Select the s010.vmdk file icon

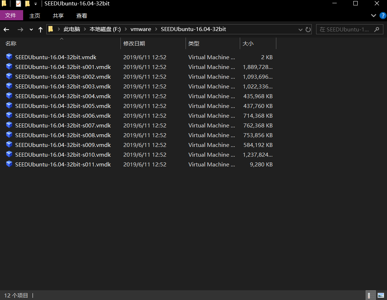coord(9,155)
